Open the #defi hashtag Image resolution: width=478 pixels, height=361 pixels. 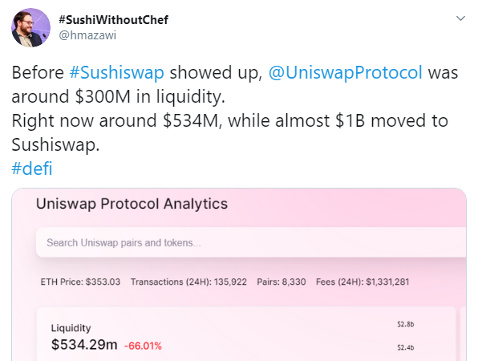coord(32,168)
